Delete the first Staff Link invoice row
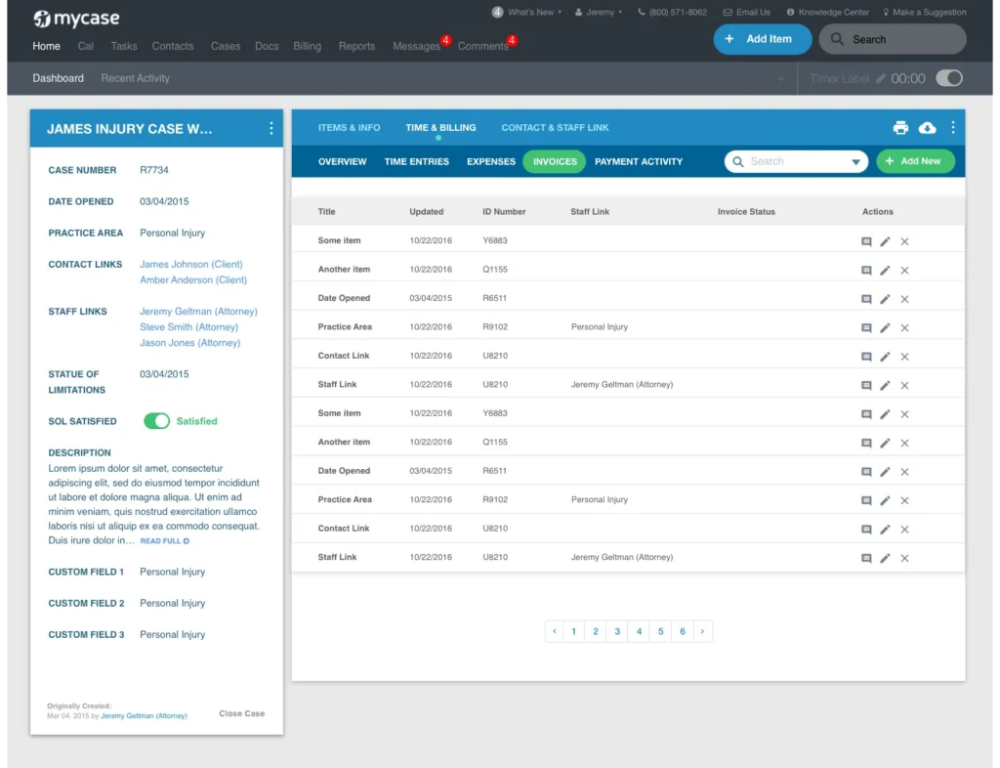The image size is (1000, 768). point(904,385)
